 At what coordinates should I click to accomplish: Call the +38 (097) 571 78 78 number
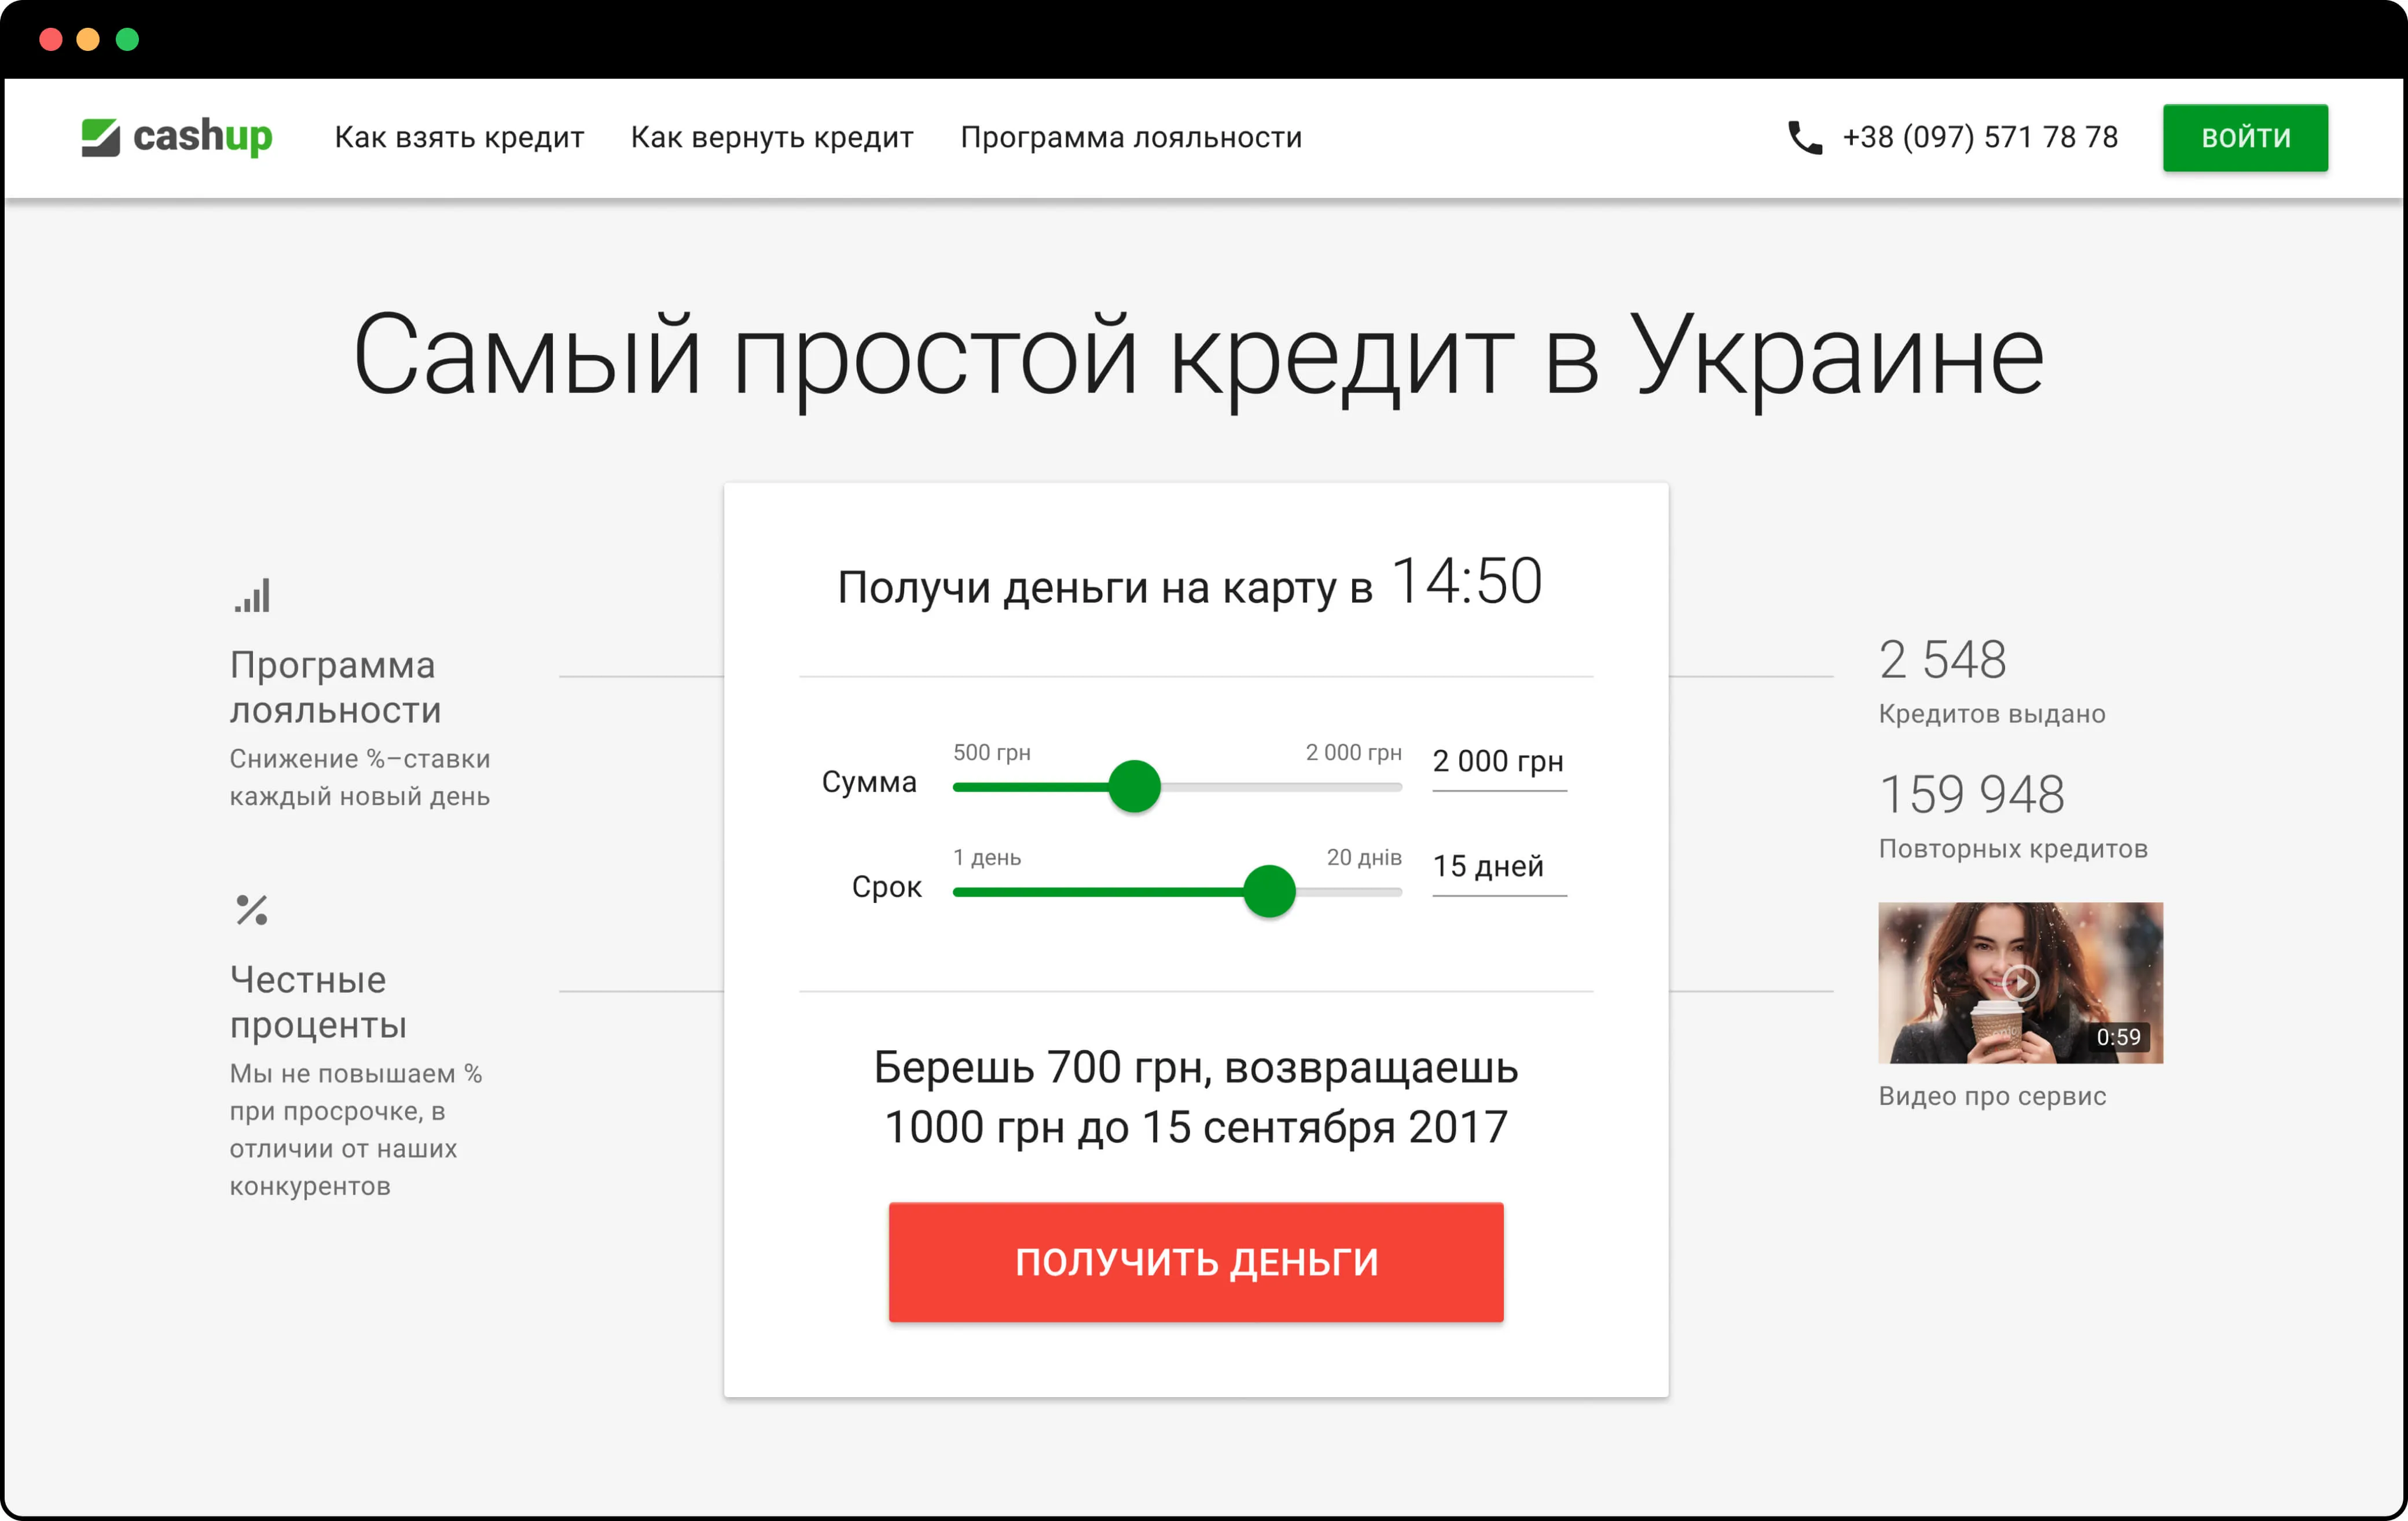[1979, 138]
